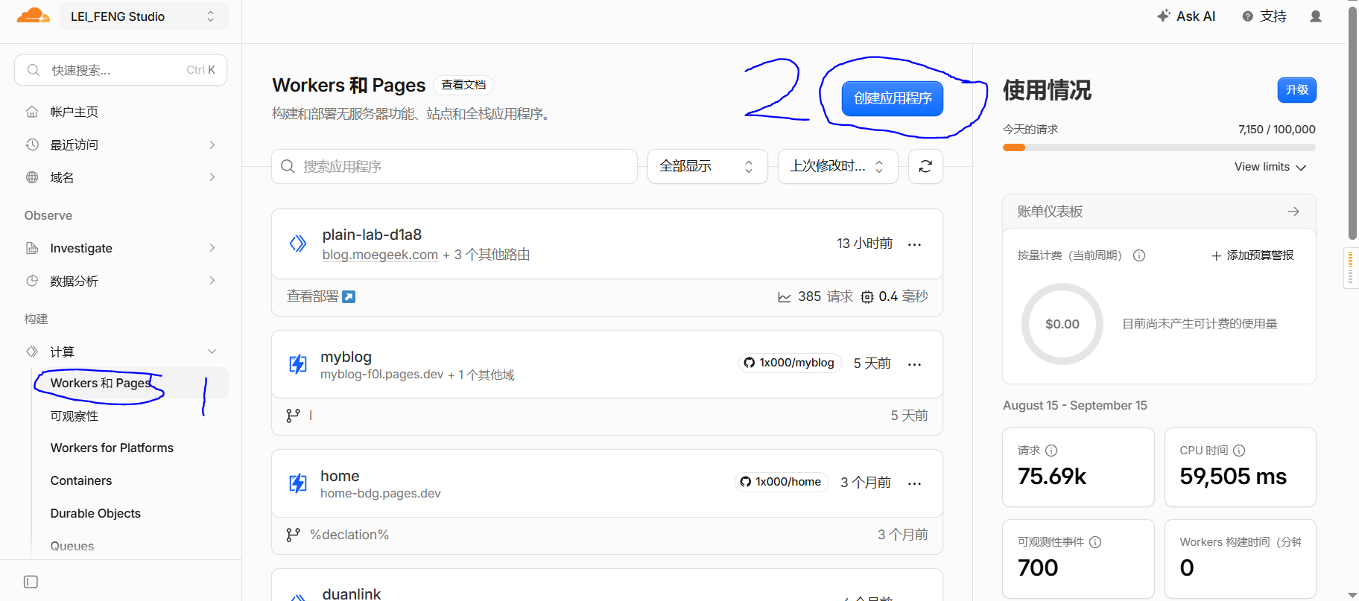Open Workers for Platforms page
The width and height of the screenshot is (1359, 601).
pyautogui.click(x=112, y=448)
